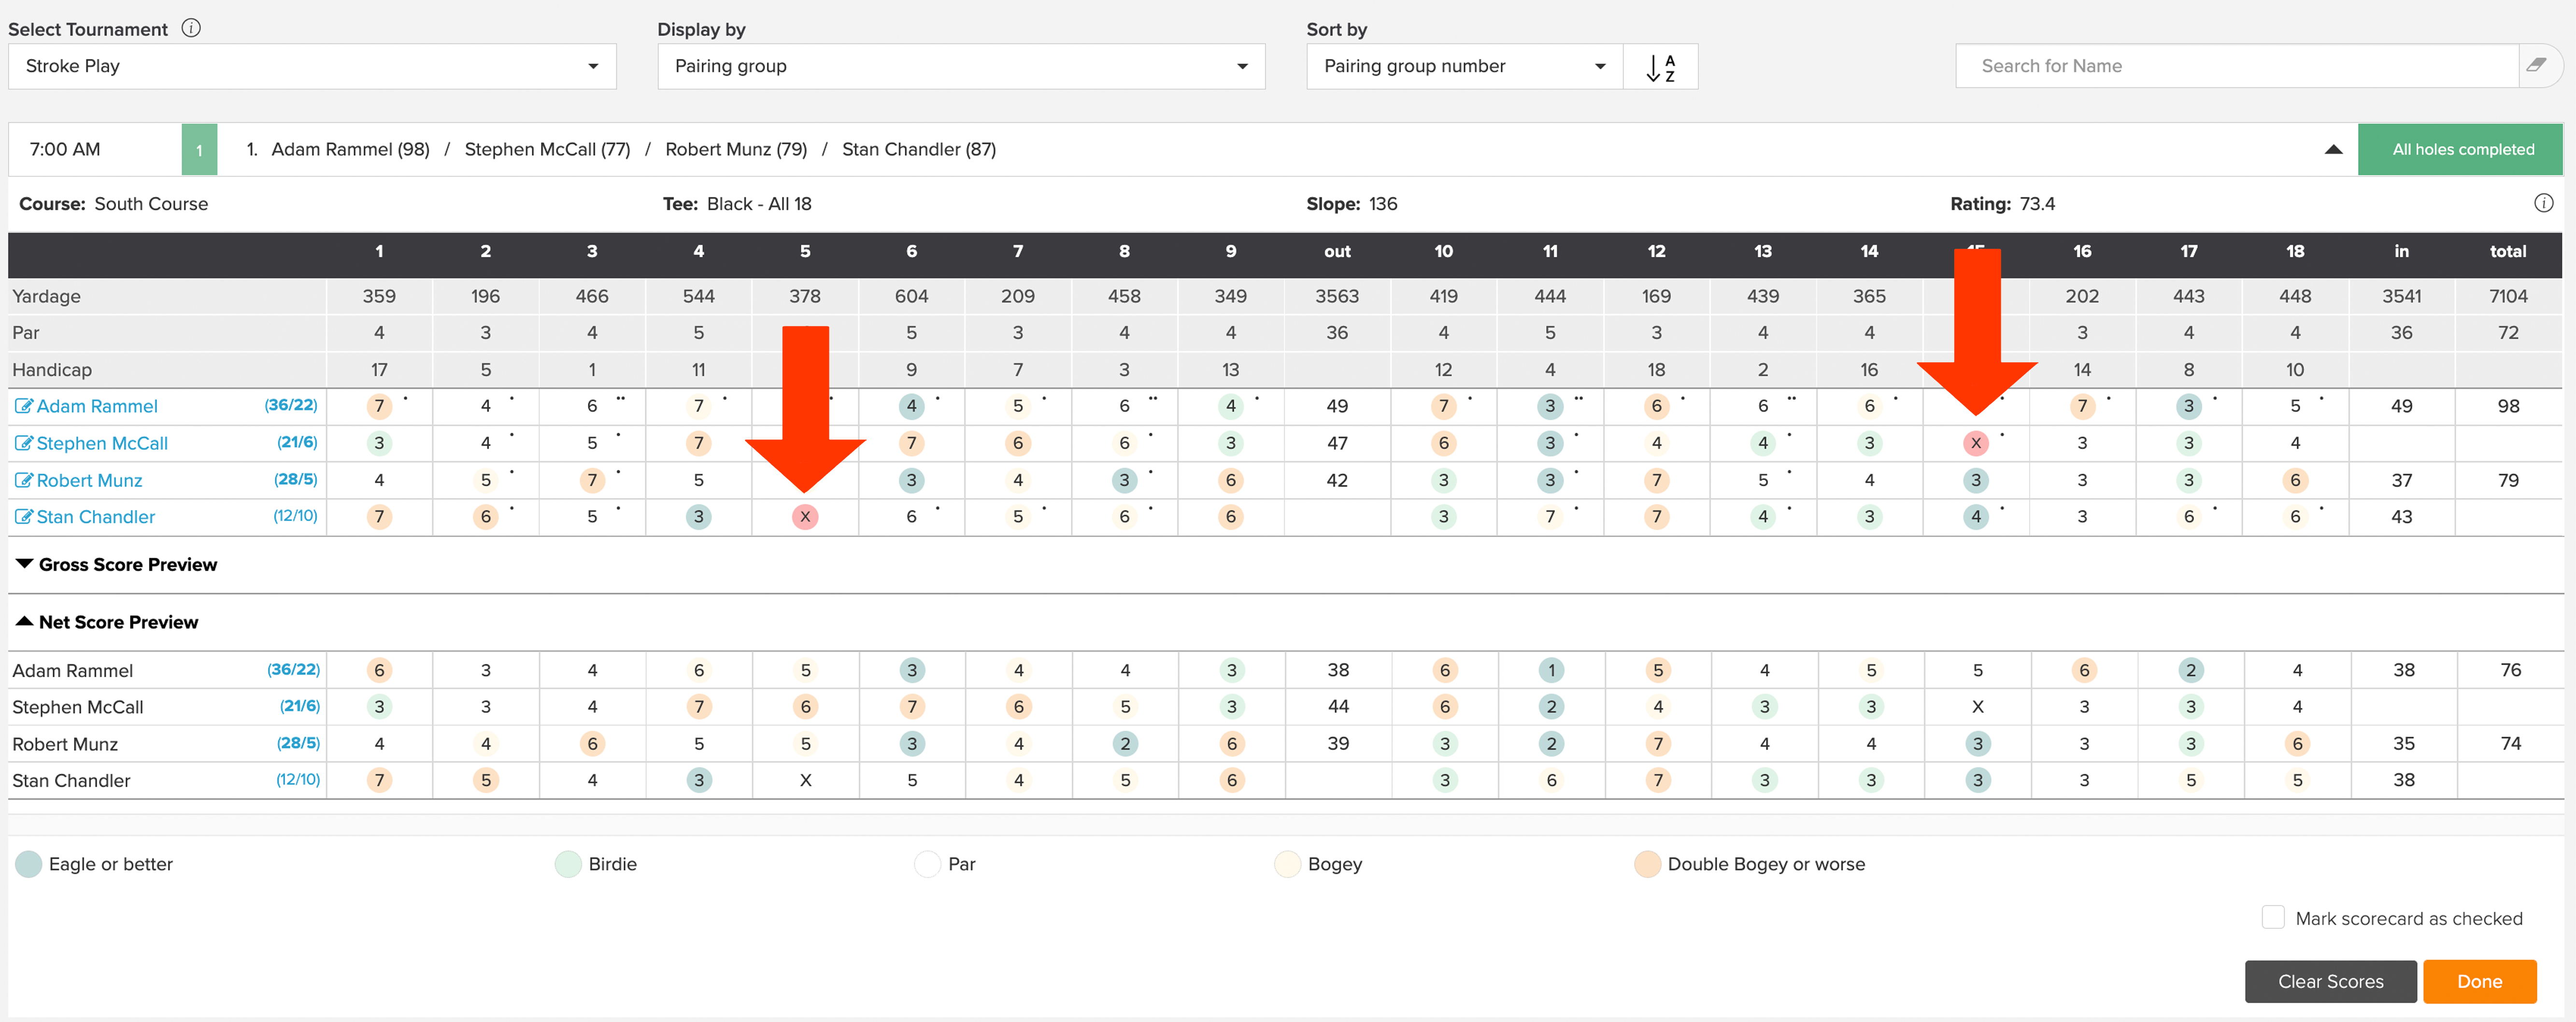Click the eraser icon in the search box
Image resolution: width=2576 pixels, height=1022 pixels.
click(2536, 65)
